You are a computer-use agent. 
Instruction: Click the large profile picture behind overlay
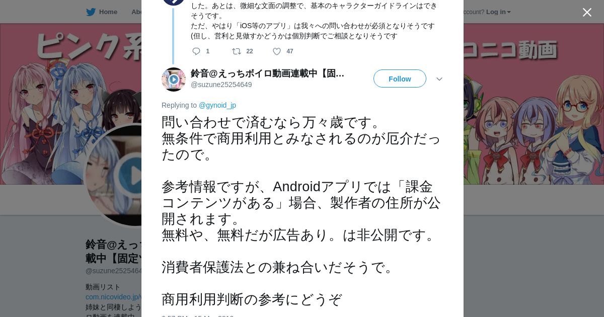point(113,176)
